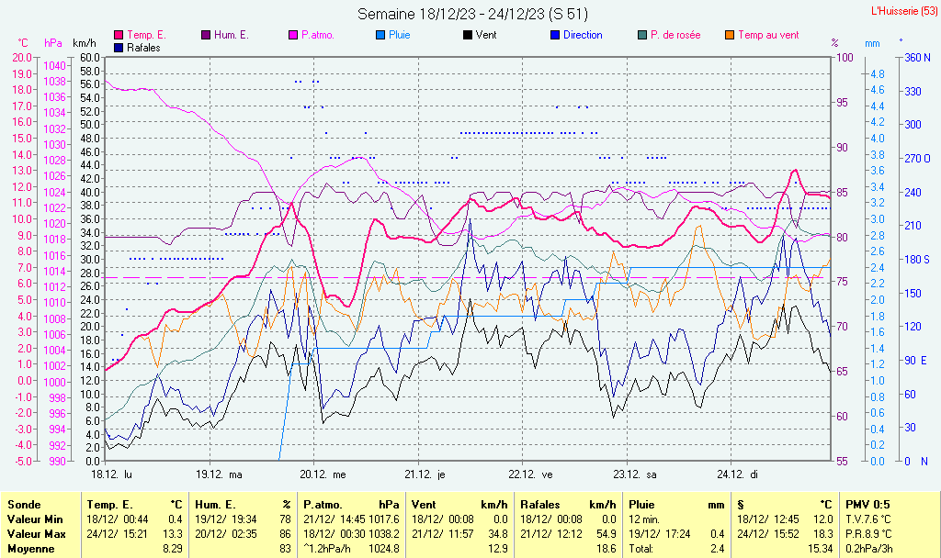Click the ^1.2hPa/h pressure rate value
941x558 pixels.
point(327,549)
